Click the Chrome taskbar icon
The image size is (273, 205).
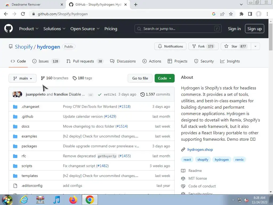click(90, 200)
